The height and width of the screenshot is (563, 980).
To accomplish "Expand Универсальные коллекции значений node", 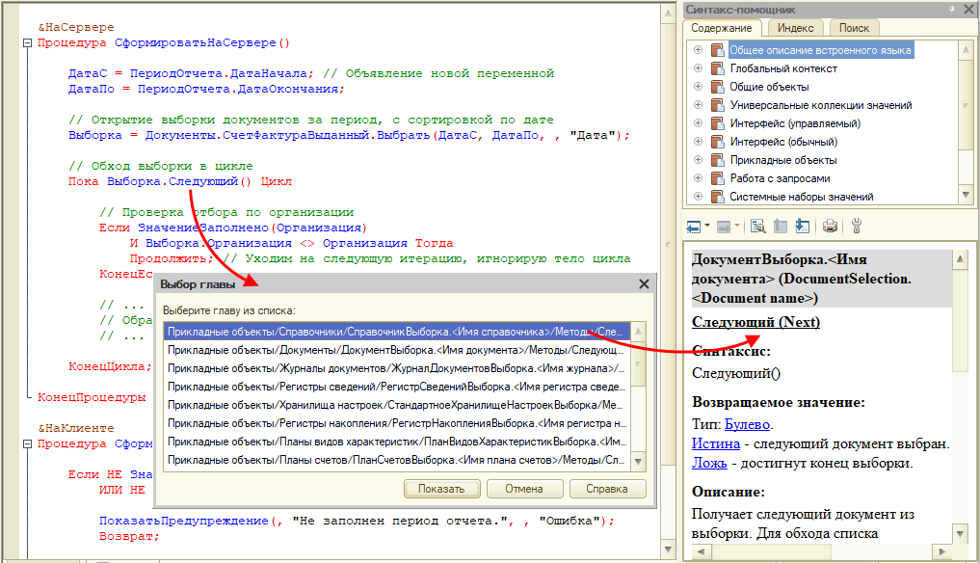I will [698, 105].
